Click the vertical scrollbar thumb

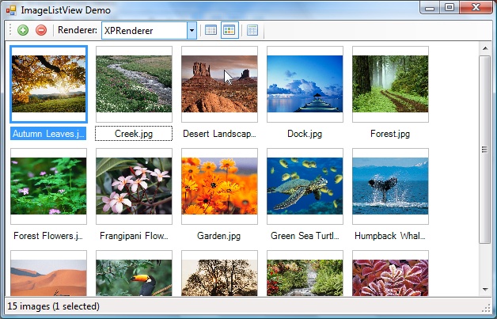point(485,150)
